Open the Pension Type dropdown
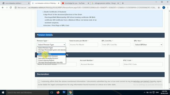Screen dimensions: 170x95 tap(51, 45)
